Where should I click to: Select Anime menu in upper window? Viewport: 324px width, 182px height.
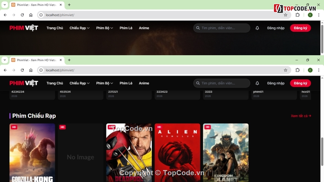[x=144, y=28]
